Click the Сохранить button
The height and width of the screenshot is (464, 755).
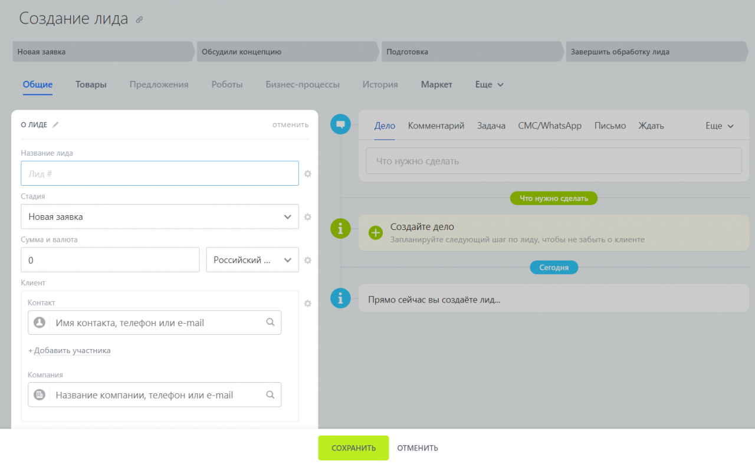click(x=353, y=448)
